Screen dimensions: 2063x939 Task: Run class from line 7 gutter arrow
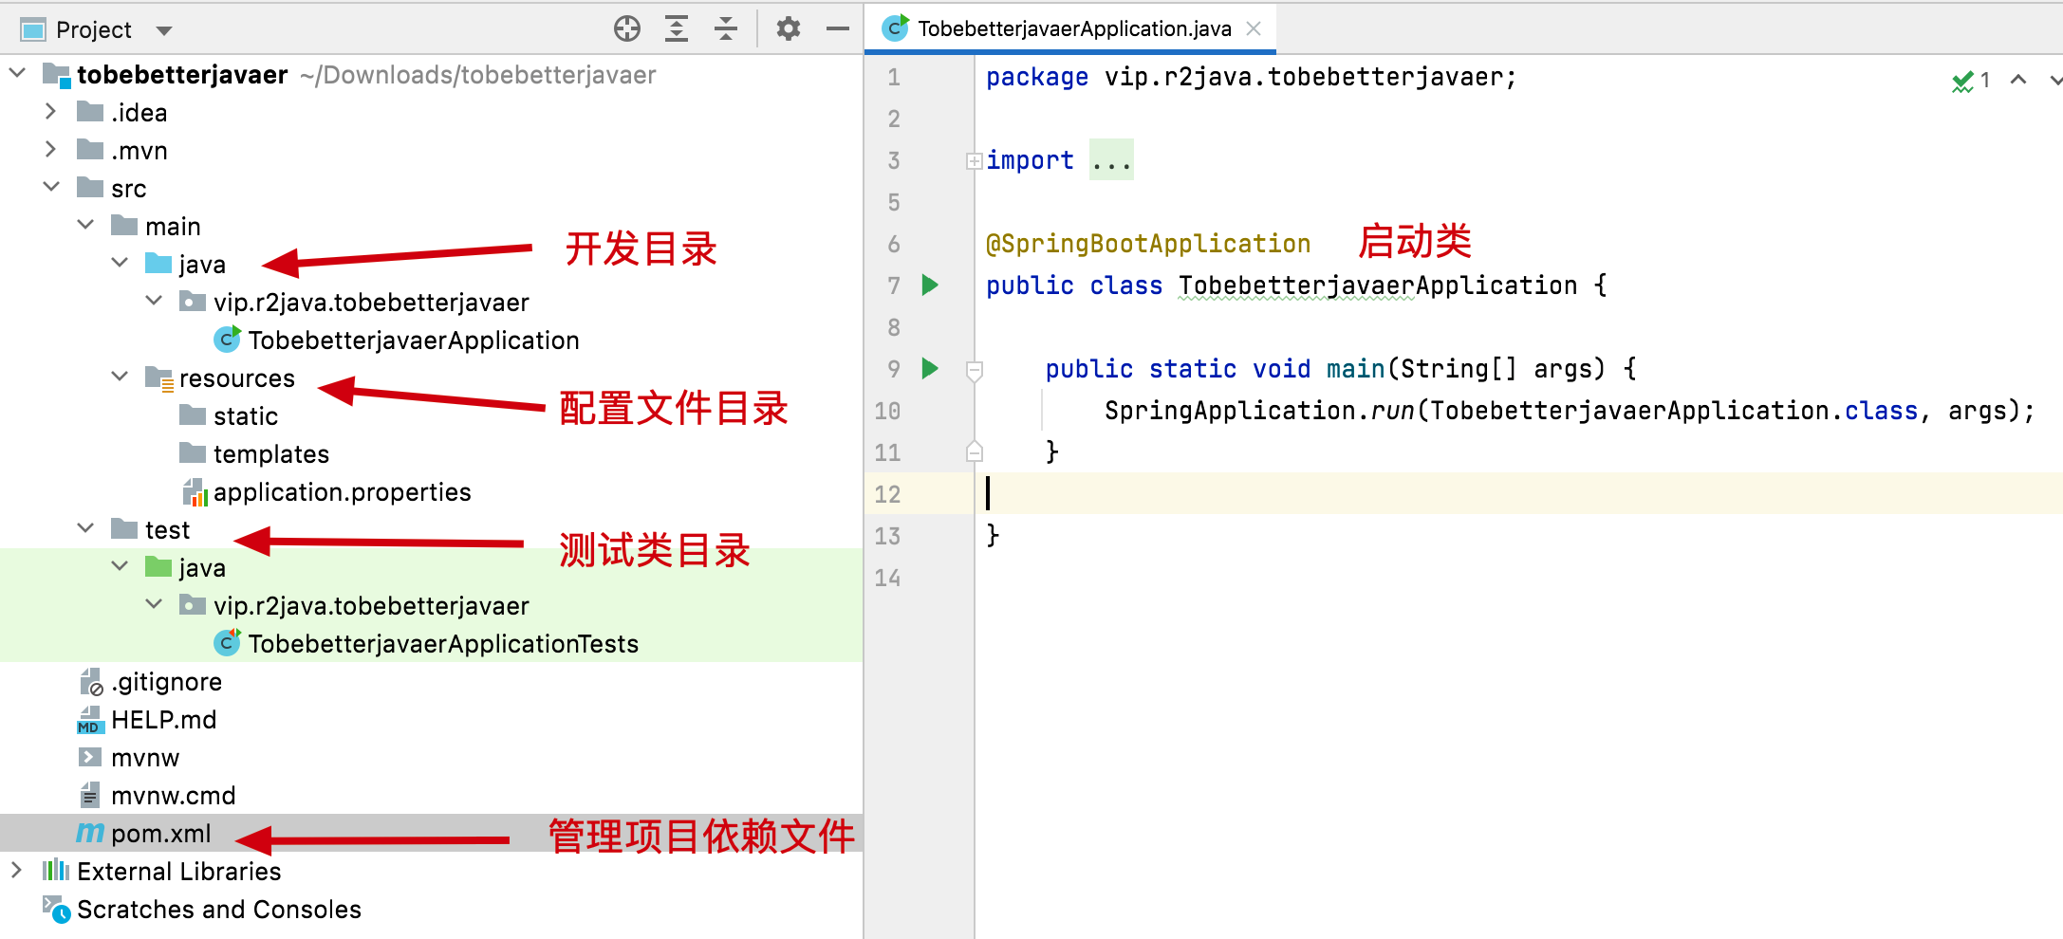[930, 285]
